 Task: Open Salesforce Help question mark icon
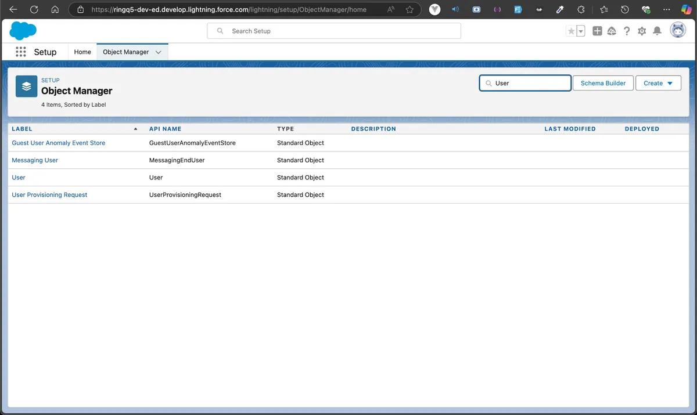627,31
